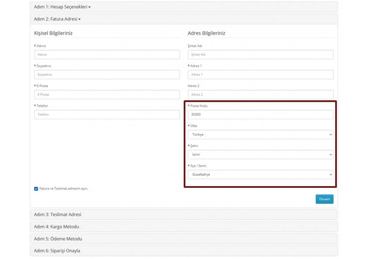Click the Devam button
The height and width of the screenshot is (259, 371).
pyautogui.click(x=324, y=199)
